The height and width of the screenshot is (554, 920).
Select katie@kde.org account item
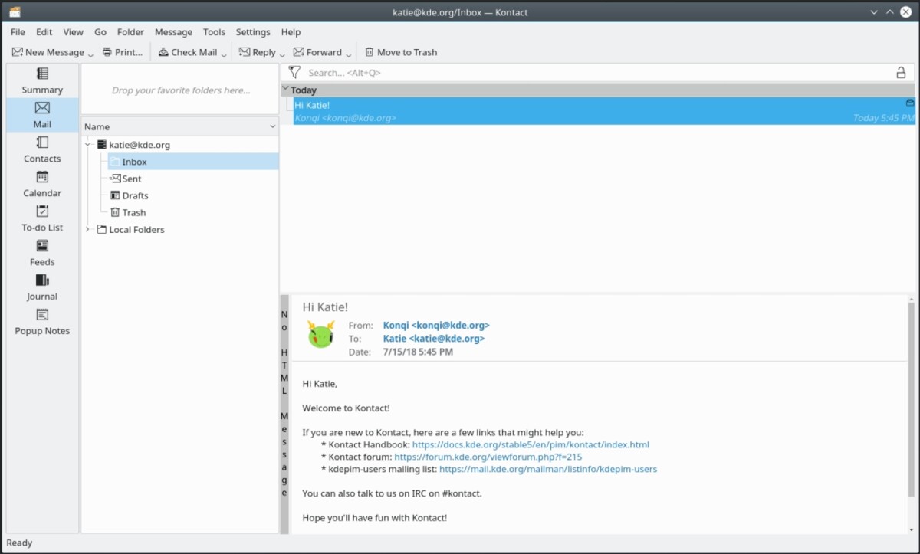pyautogui.click(x=133, y=144)
